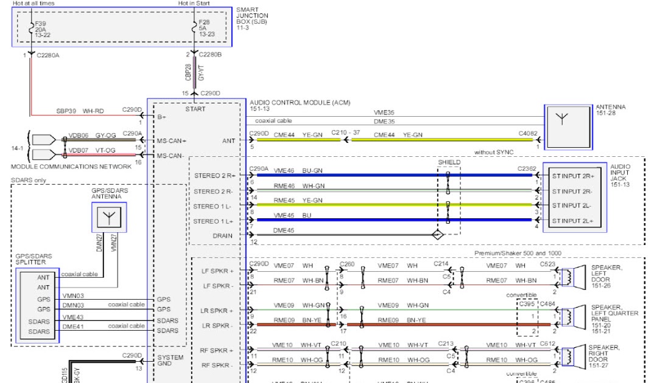Screen dimensions: 657x383
Task: Click the antenna symbol in the ANTENNA 151-28 box
Action: (x=562, y=119)
